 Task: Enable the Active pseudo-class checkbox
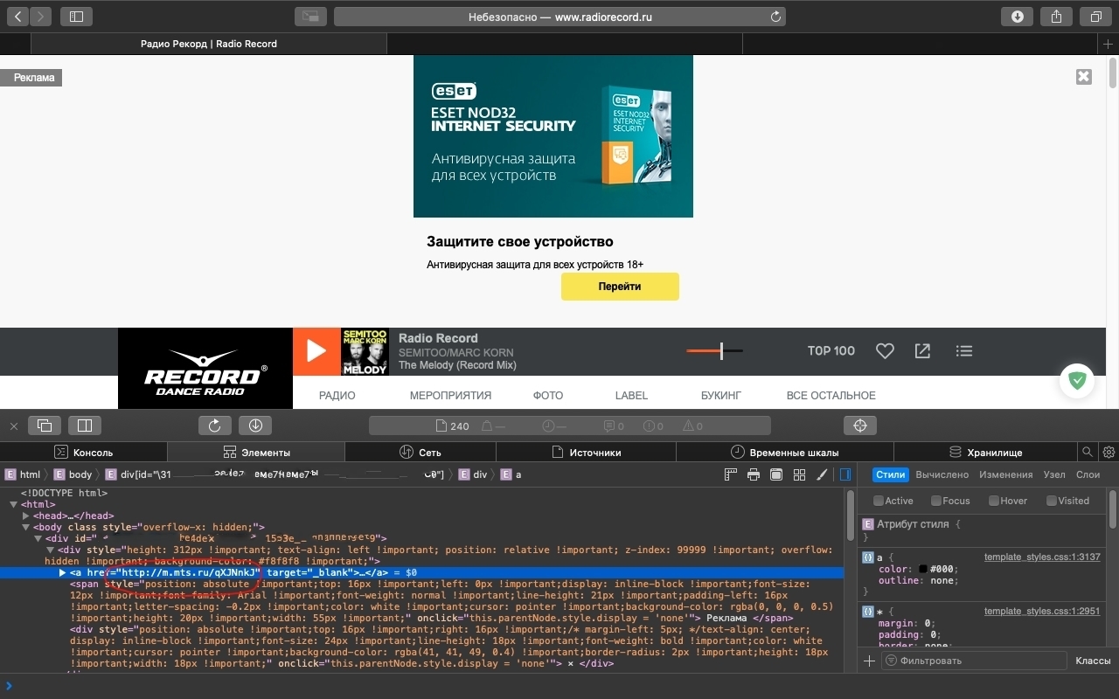point(879,501)
